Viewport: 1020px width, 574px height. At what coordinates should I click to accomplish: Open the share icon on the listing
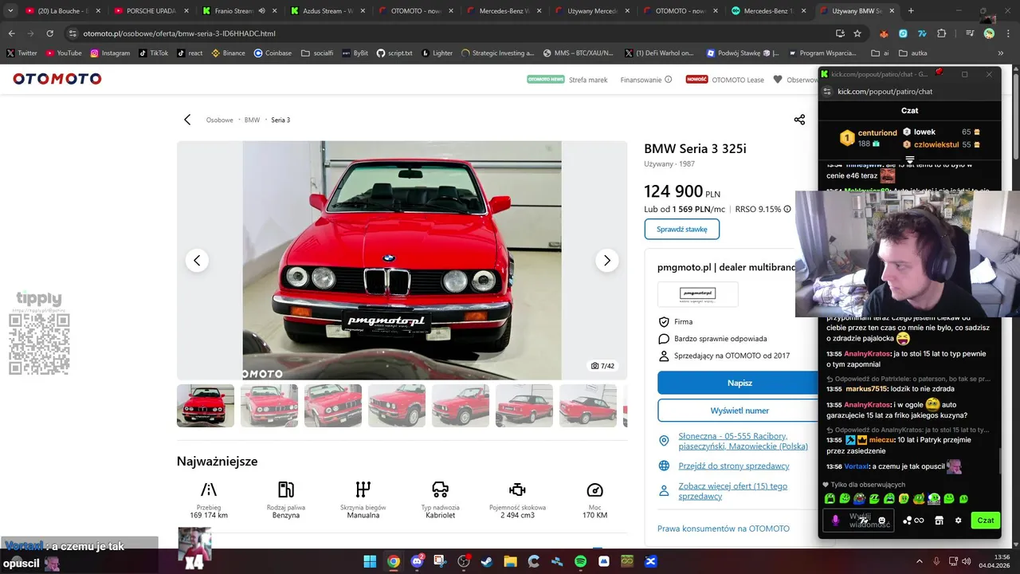pyautogui.click(x=799, y=120)
